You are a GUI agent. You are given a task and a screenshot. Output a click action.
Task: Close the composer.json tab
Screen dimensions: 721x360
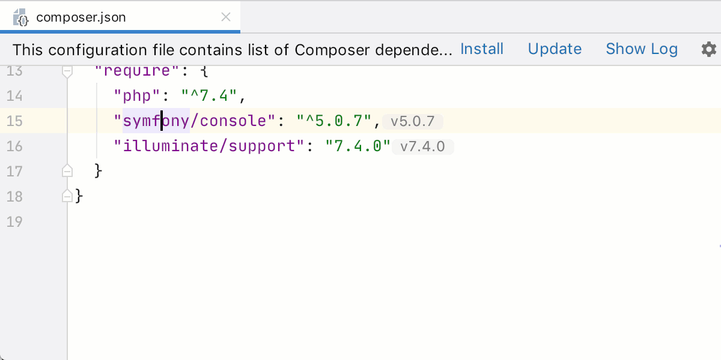tap(225, 17)
